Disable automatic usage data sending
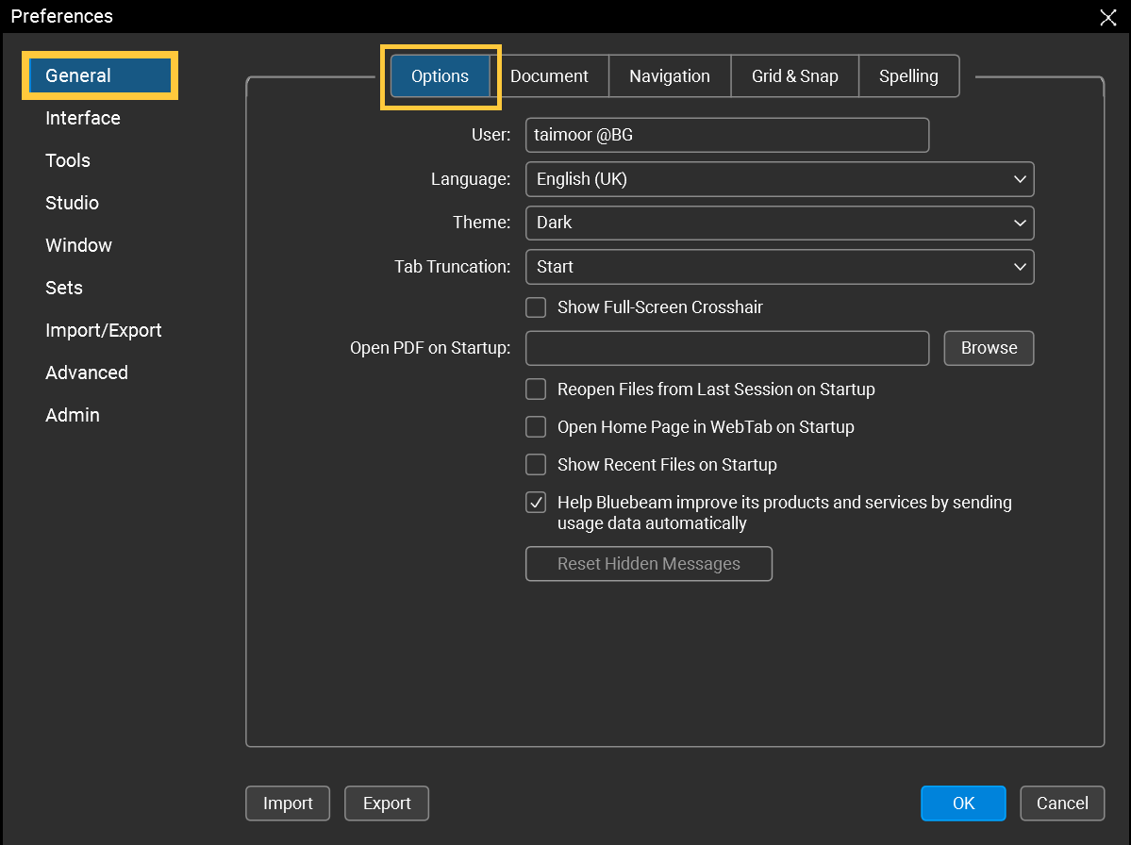 point(535,502)
